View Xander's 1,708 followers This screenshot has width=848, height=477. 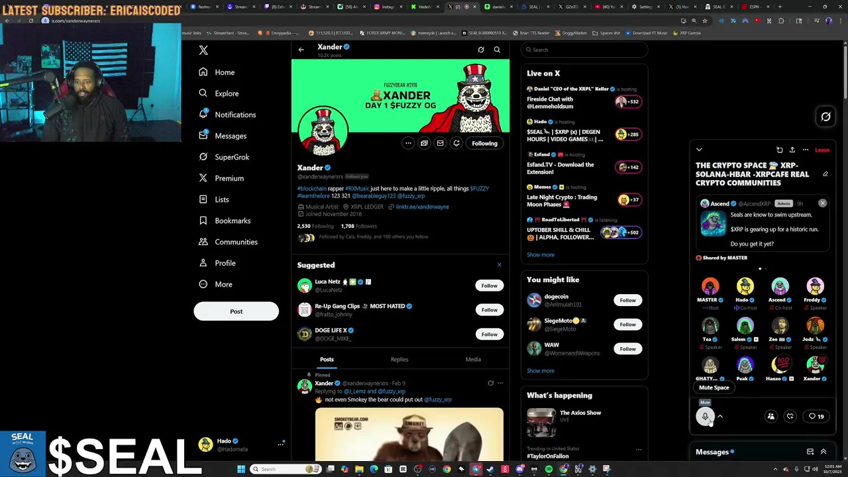(x=358, y=226)
